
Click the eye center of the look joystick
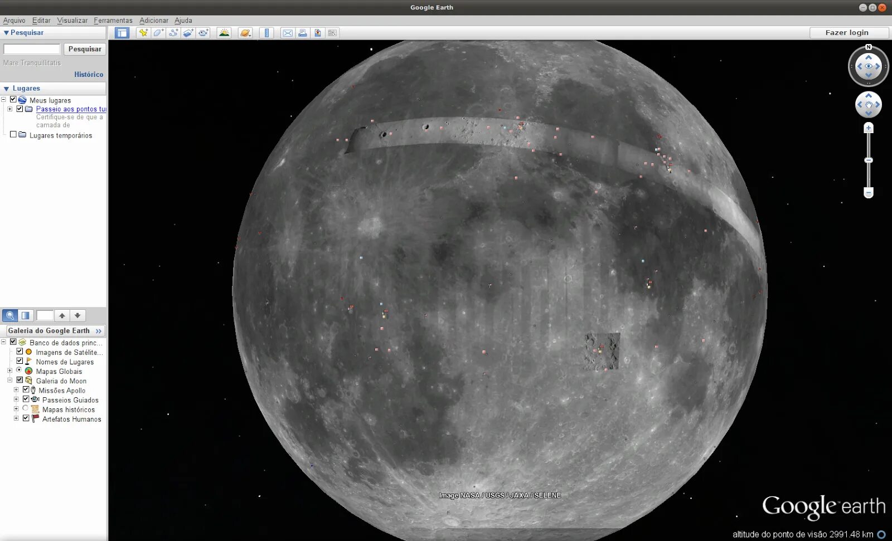(x=869, y=66)
